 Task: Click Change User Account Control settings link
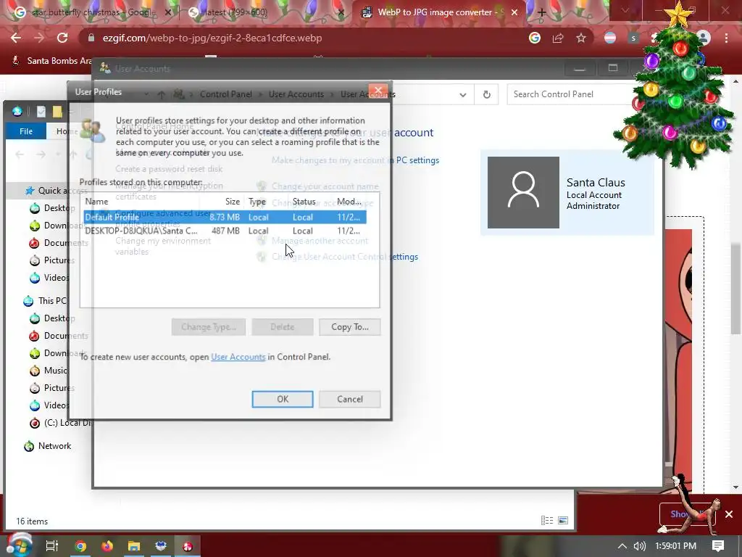click(x=345, y=257)
